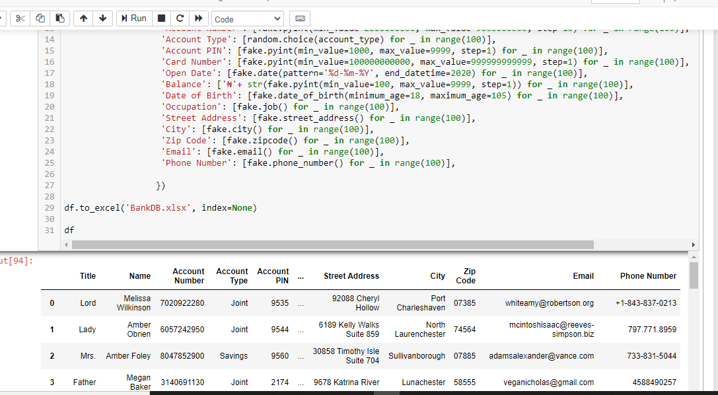Viewport: 718px width, 395px height.
Task: Click the Out[94] output prompt
Action: tap(17, 261)
